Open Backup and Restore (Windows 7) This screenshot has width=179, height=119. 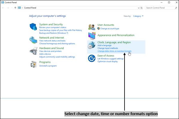coord(54,33)
